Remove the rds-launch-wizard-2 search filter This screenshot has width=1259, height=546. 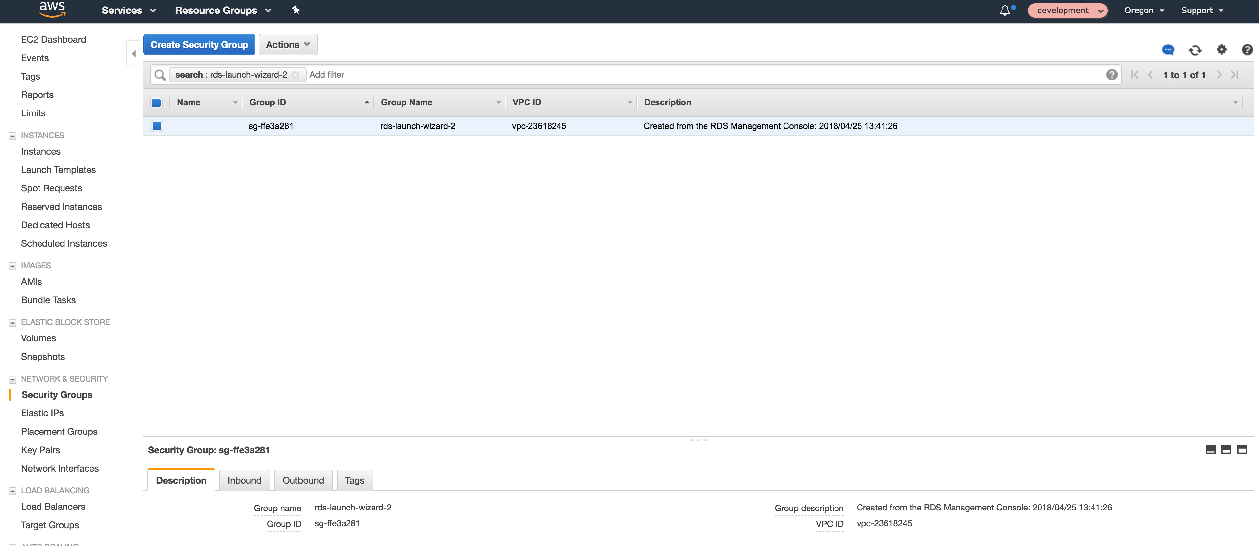click(296, 75)
